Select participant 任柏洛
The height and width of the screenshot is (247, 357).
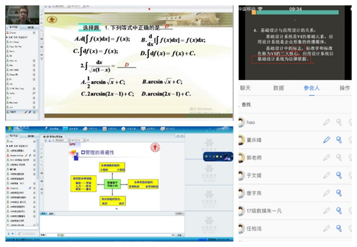coord(254,229)
